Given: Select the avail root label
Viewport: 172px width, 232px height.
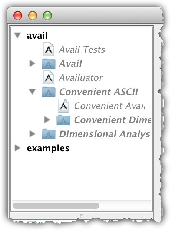Looking at the screenshot, I should coord(37,36).
